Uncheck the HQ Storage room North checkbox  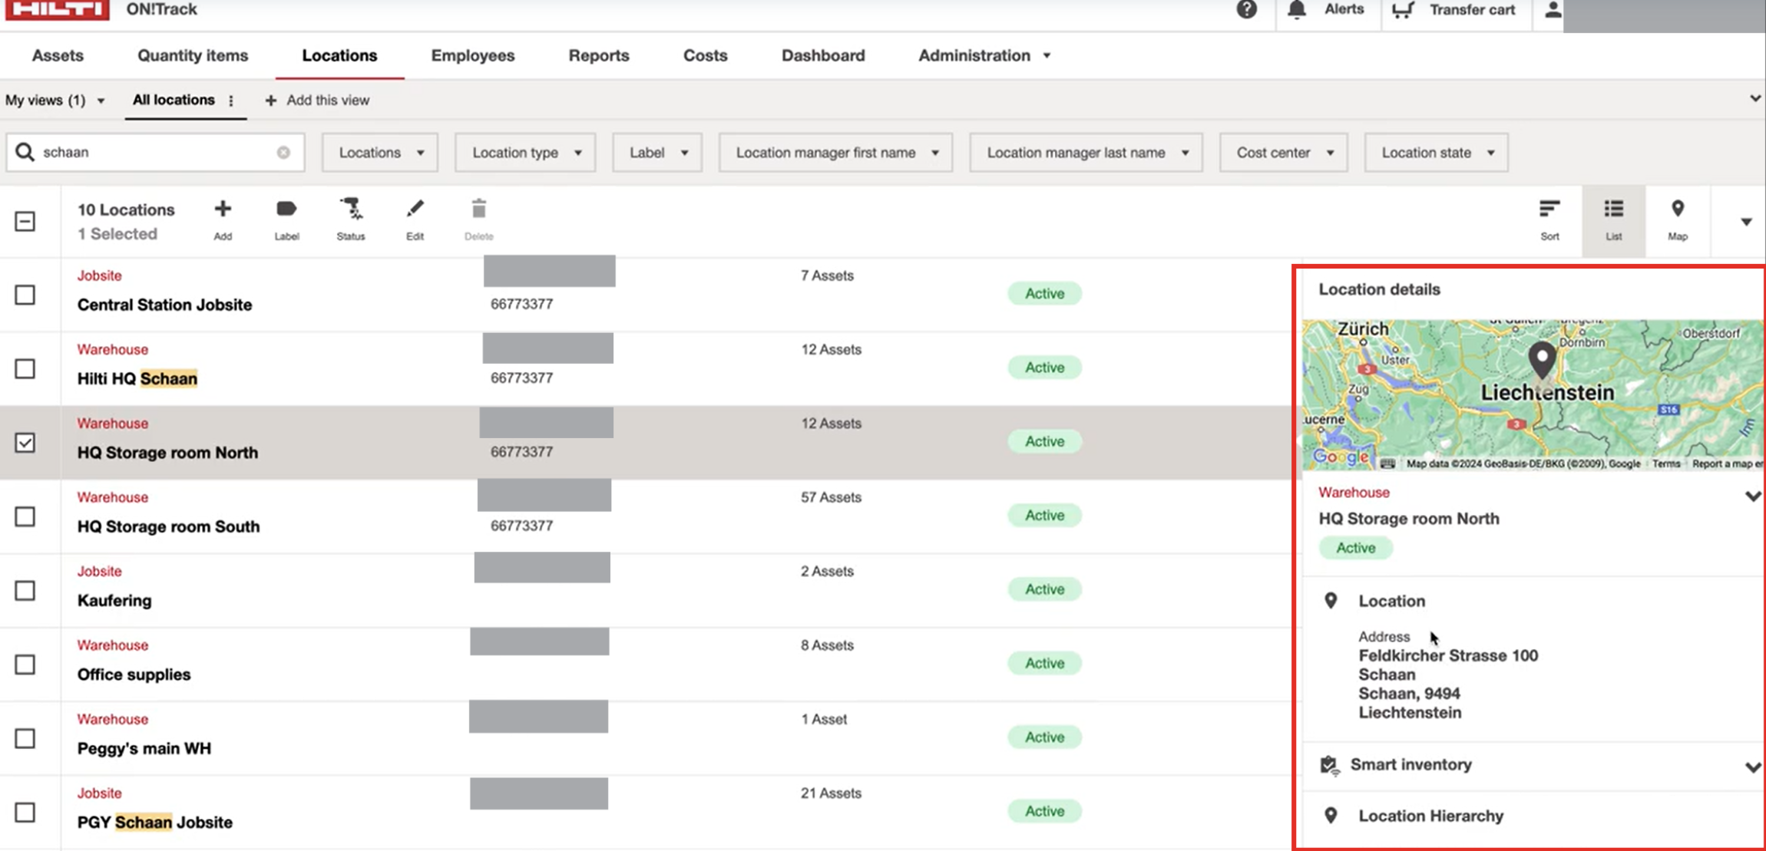tap(25, 443)
